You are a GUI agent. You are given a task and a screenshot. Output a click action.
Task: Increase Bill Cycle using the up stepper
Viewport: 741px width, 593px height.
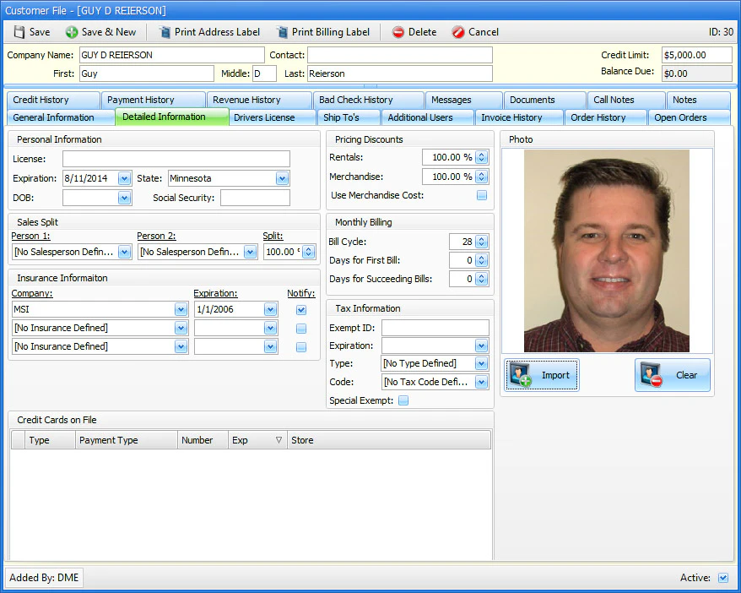pyautogui.click(x=479, y=238)
